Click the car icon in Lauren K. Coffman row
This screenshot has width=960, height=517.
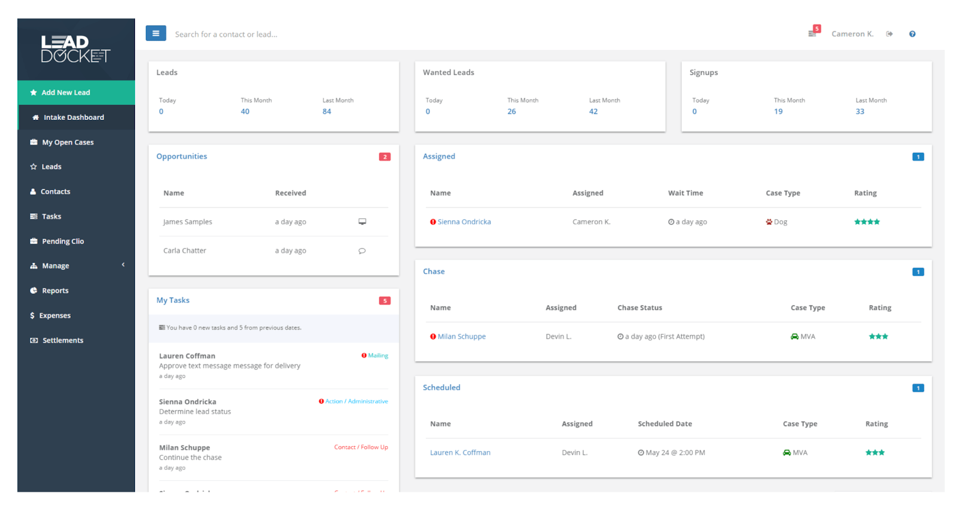pyautogui.click(x=787, y=453)
